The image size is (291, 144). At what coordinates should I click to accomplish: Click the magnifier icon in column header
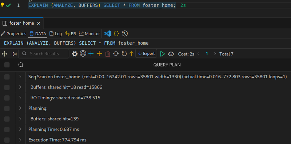[x=21, y=65]
